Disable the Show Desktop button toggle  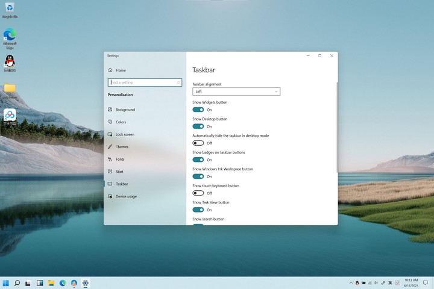click(x=198, y=126)
